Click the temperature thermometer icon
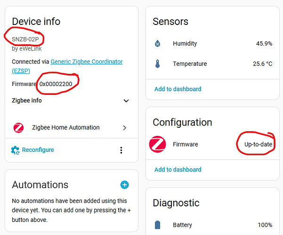 point(158,64)
